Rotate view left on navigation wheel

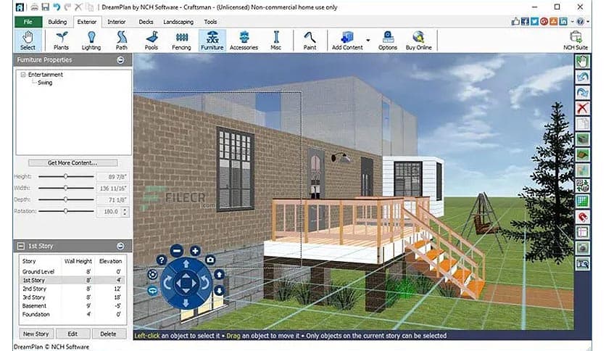point(167,284)
